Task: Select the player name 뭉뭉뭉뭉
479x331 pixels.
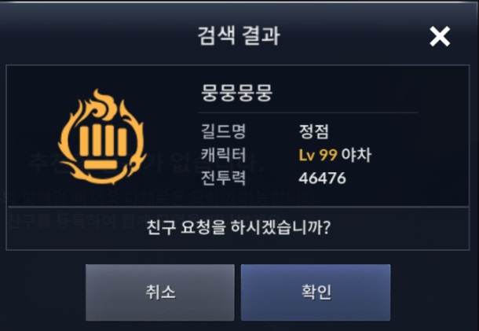Action: (x=236, y=92)
